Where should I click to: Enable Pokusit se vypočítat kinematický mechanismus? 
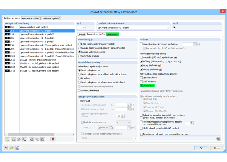(142, 115)
